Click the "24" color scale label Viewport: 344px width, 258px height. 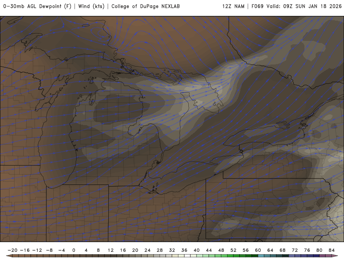pyautogui.click(x=147, y=250)
